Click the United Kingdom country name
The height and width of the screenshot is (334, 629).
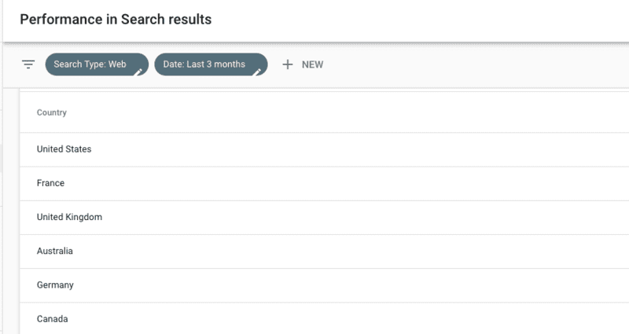click(x=69, y=217)
